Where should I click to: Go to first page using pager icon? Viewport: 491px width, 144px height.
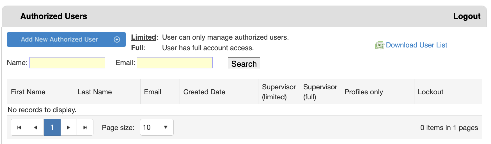(x=19, y=128)
